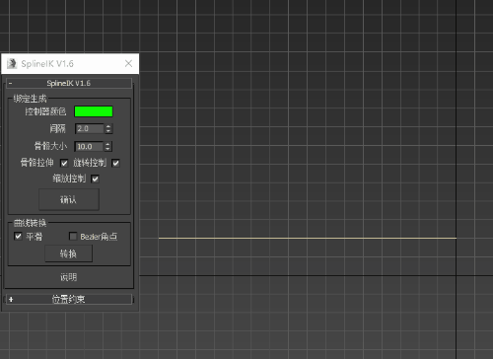The image size is (493, 359).
Task: Click the 转换 button
Action: pyautogui.click(x=68, y=253)
